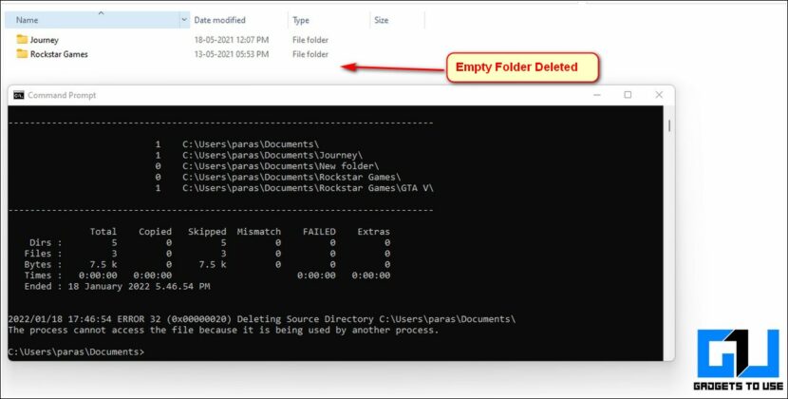Sort by Size column header
Image resolution: width=788 pixels, height=399 pixels.
[x=397, y=20]
